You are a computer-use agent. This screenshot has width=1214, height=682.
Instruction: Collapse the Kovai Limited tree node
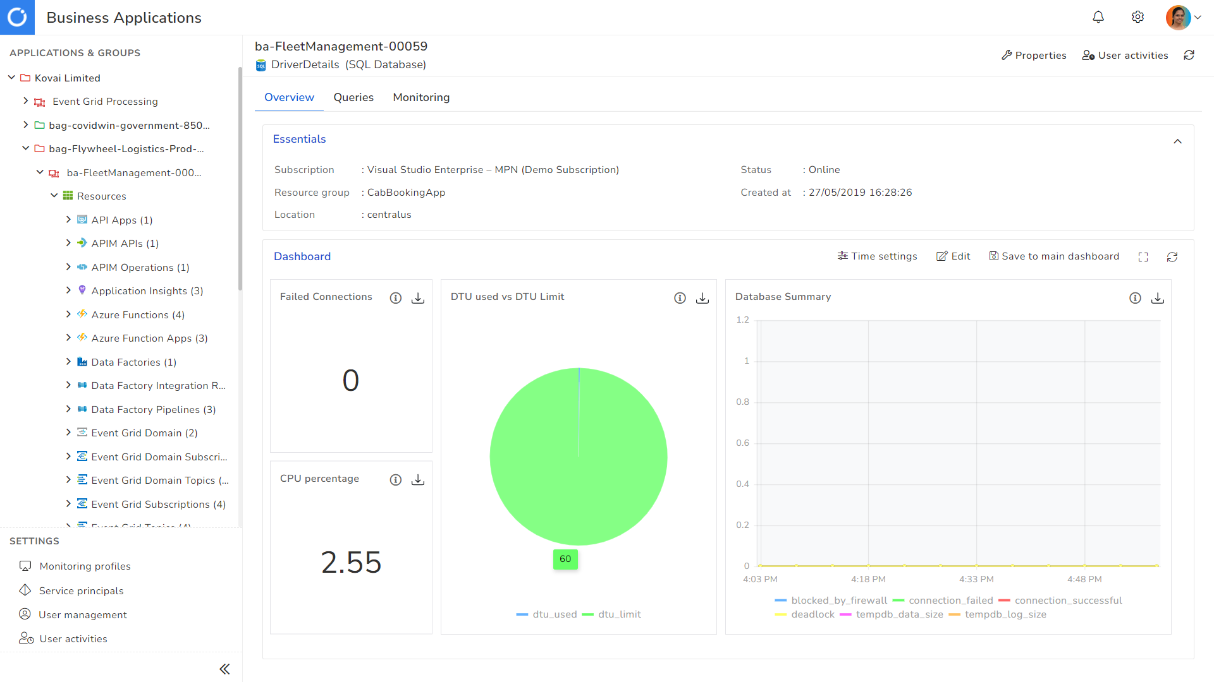click(x=11, y=78)
